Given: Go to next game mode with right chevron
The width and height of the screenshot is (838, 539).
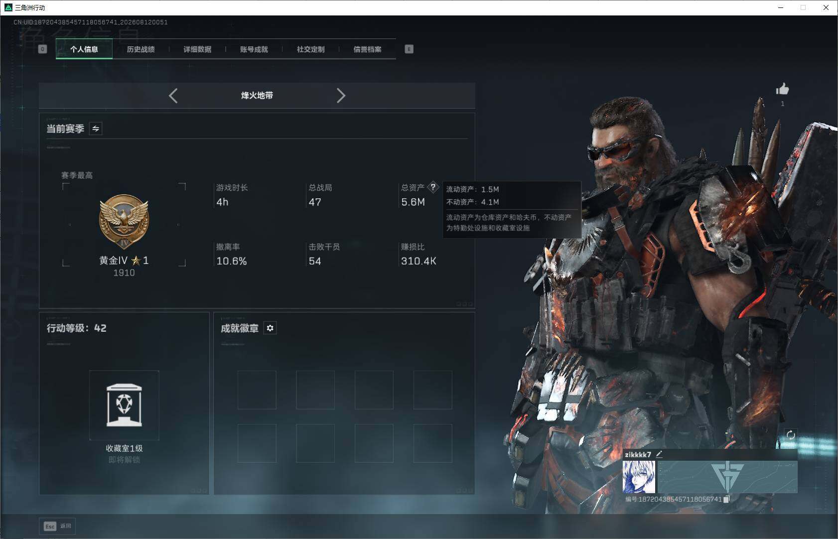Looking at the screenshot, I should pos(341,96).
